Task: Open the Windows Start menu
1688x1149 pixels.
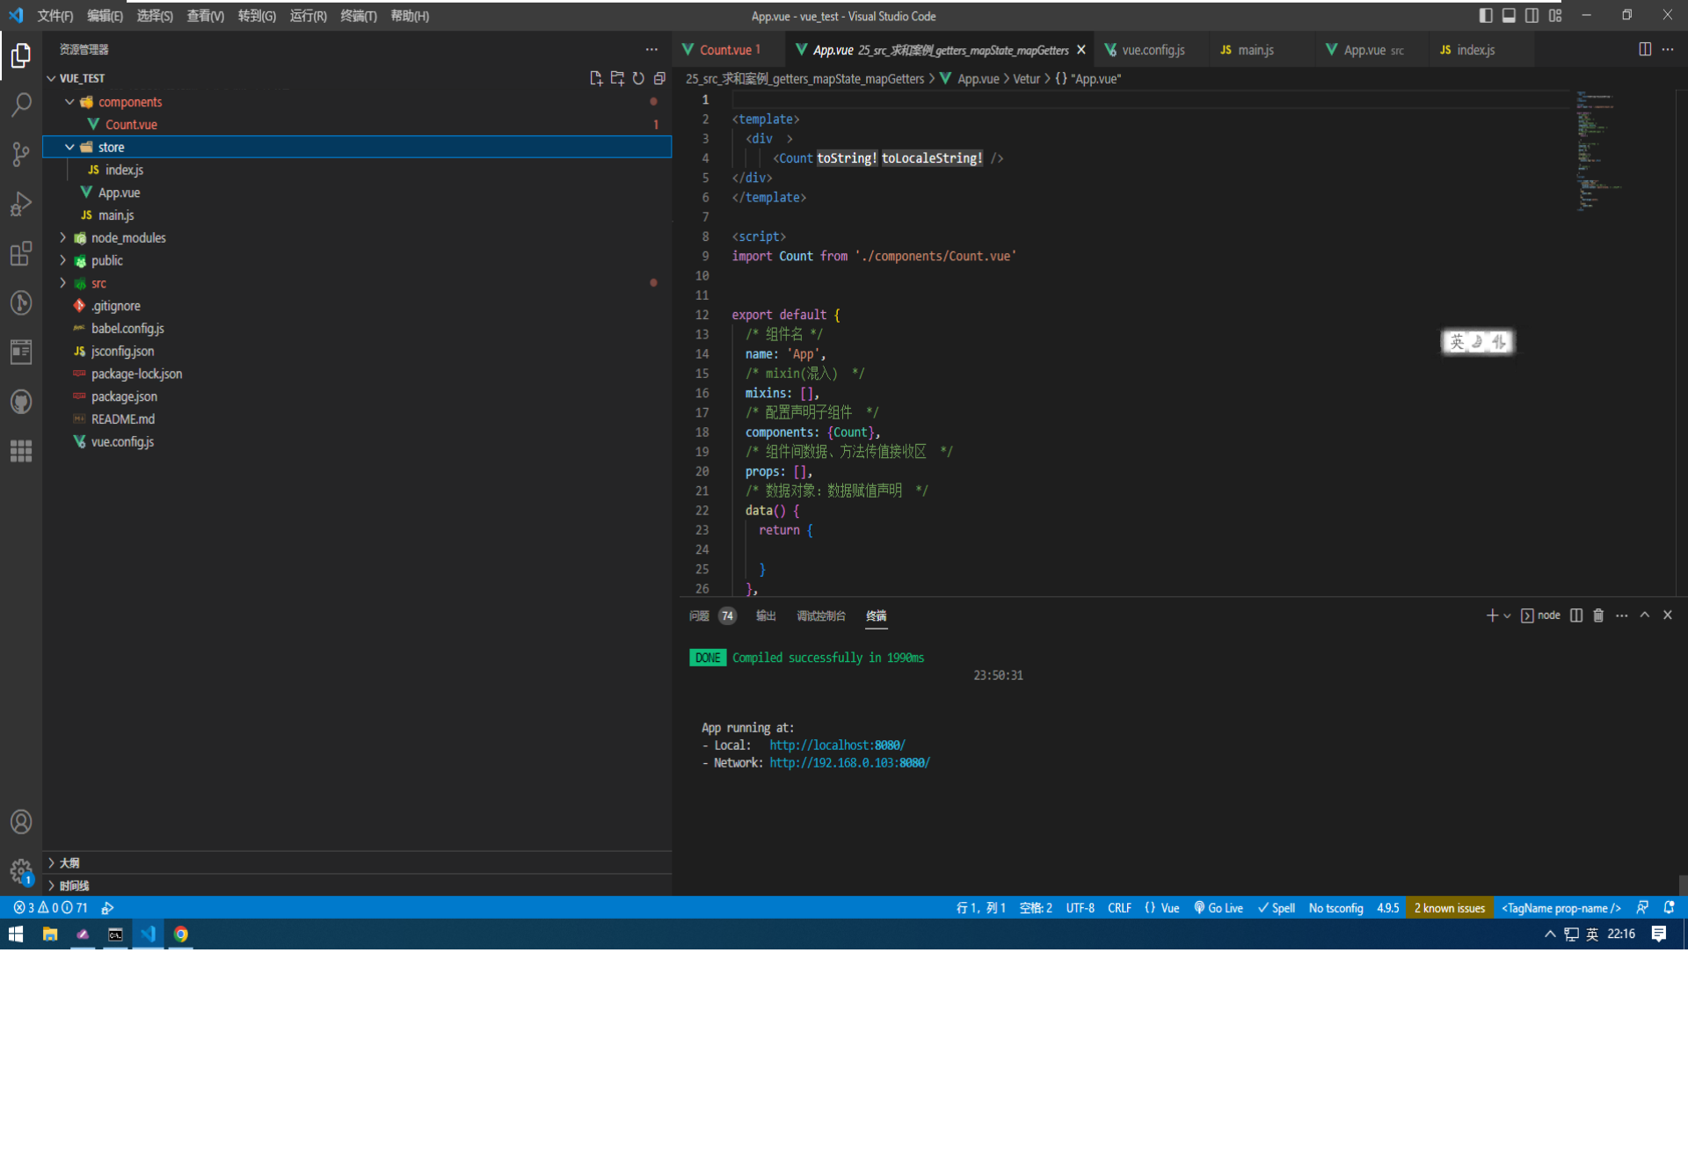Action: pos(16,934)
